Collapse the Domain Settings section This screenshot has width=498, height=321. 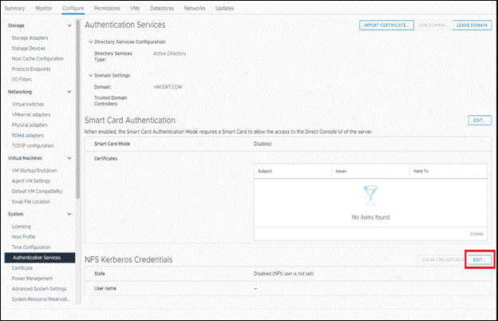click(90, 75)
